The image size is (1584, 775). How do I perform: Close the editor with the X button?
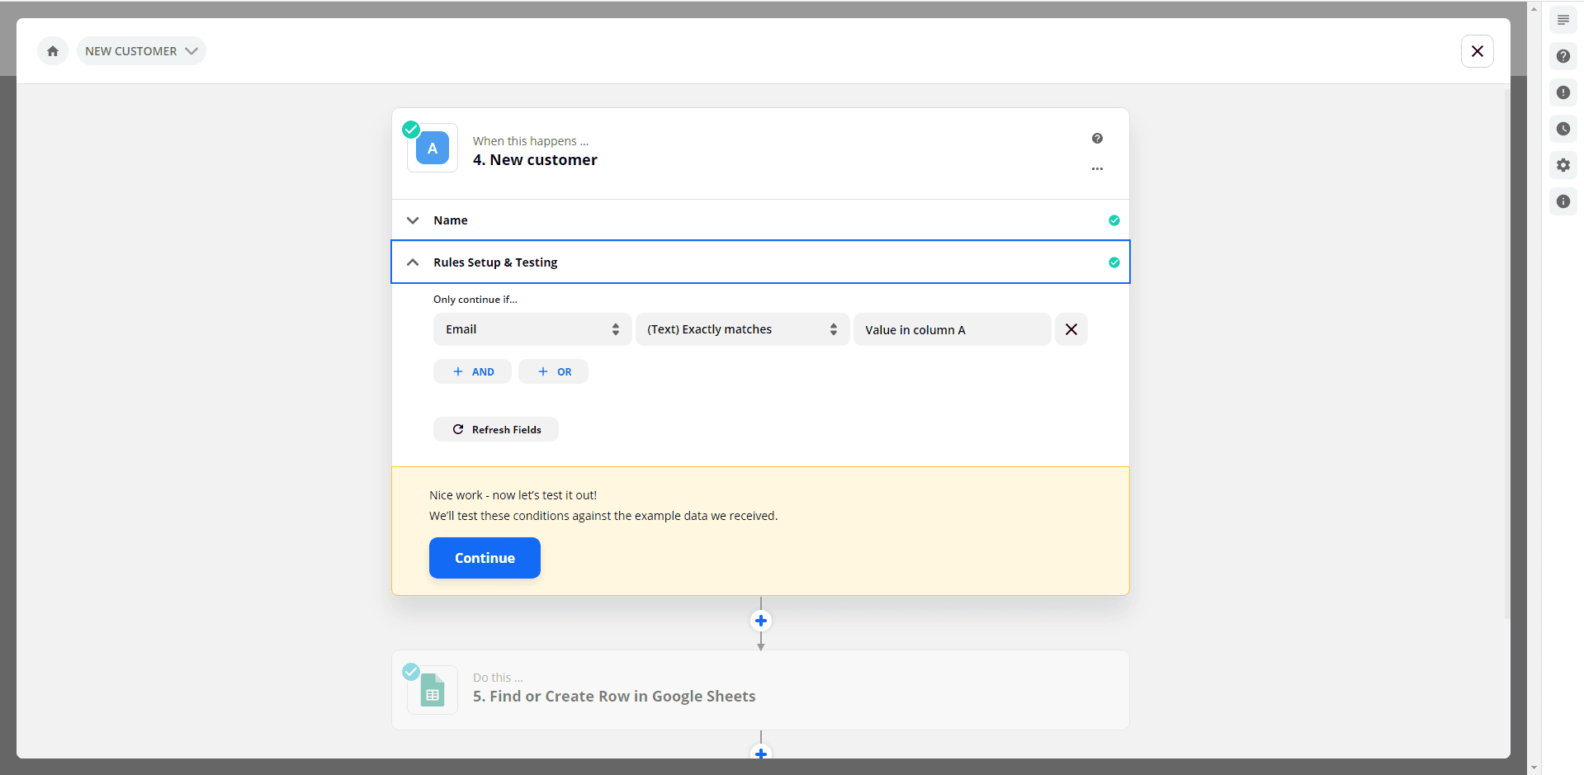pos(1477,51)
